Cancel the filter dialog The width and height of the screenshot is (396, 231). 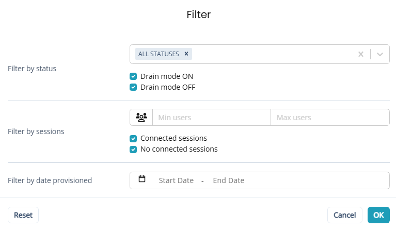coord(344,215)
